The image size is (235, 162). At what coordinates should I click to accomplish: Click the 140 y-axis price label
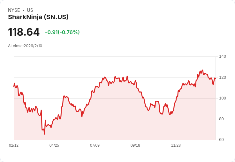point(223,56)
